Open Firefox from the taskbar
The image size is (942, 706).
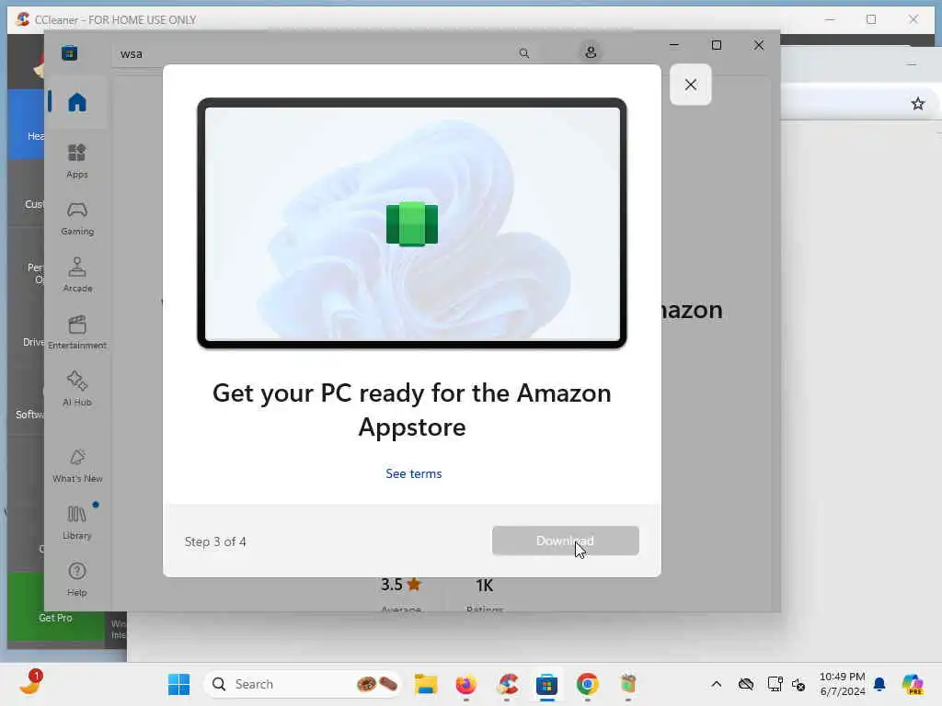pyautogui.click(x=466, y=684)
